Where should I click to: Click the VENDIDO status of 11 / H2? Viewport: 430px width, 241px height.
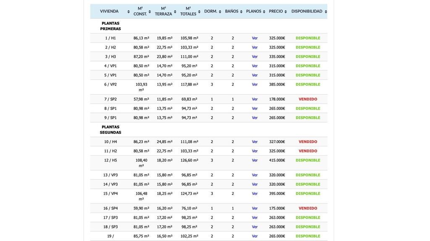tap(308, 151)
